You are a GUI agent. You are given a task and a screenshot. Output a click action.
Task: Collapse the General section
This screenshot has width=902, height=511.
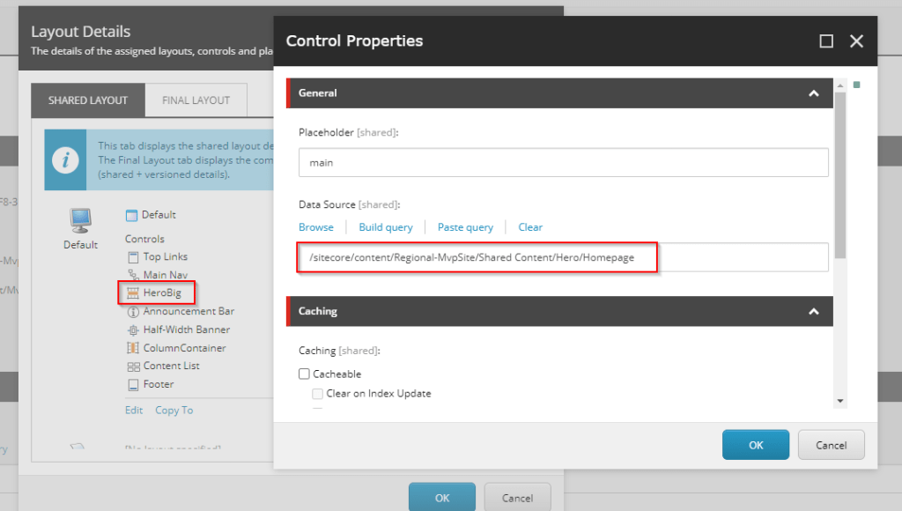[813, 93]
